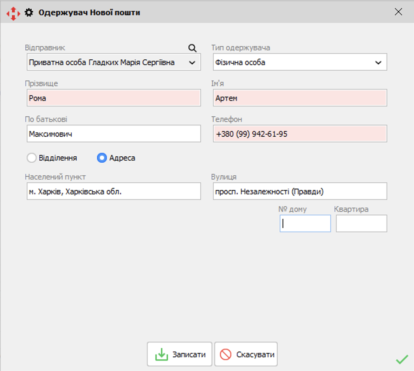Focus the Ім'я field containing Артем
This screenshot has width=414, height=371.
point(299,98)
